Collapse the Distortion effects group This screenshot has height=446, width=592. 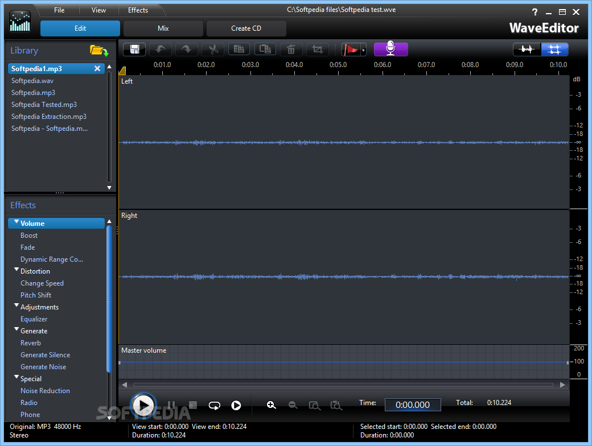[x=17, y=270]
